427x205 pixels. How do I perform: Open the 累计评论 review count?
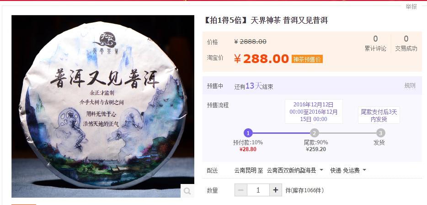tap(375, 43)
